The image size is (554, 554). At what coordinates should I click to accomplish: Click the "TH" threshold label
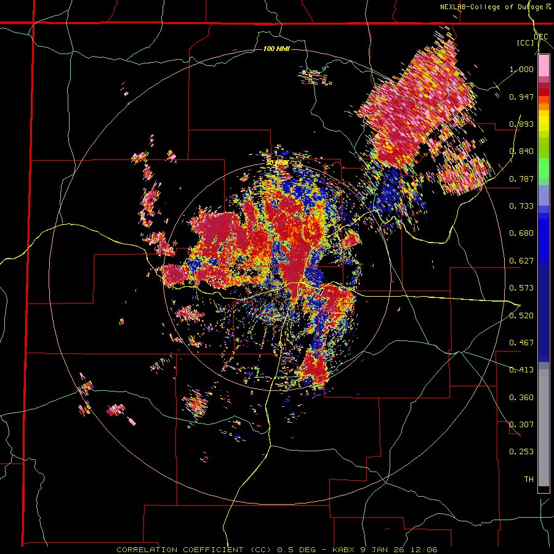[529, 480]
